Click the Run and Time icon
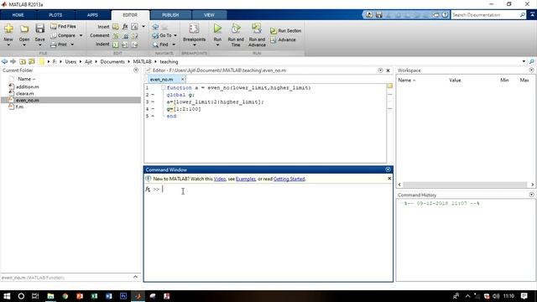 pos(236,29)
